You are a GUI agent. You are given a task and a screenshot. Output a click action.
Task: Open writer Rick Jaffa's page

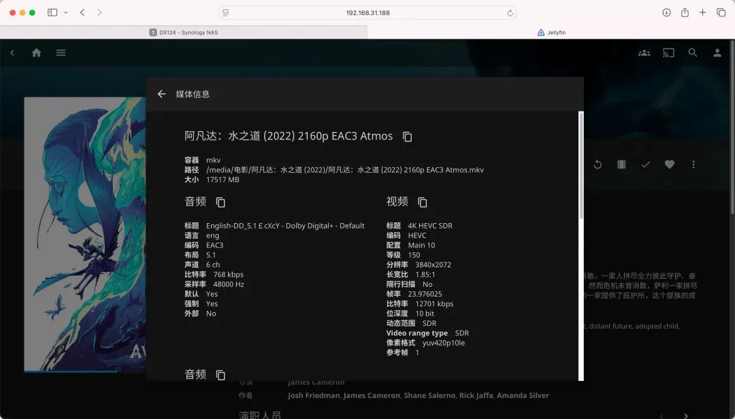click(476, 396)
